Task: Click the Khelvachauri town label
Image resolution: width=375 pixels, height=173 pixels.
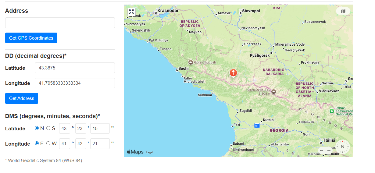Action: [244, 150]
